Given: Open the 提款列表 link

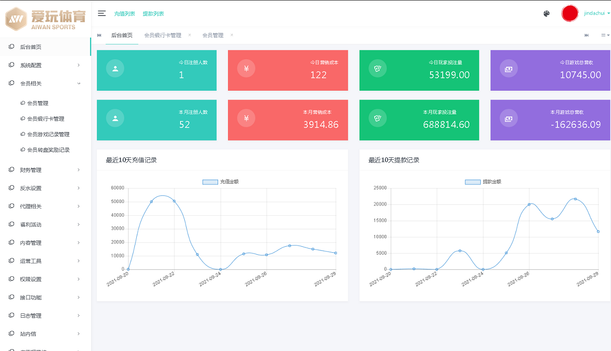Looking at the screenshot, I should click(153, 14).
